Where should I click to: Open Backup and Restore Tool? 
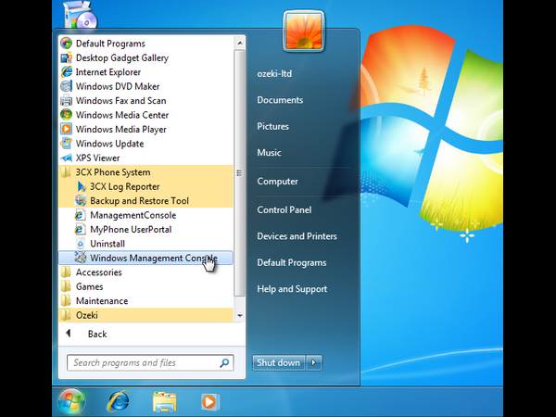coord(139,201)
